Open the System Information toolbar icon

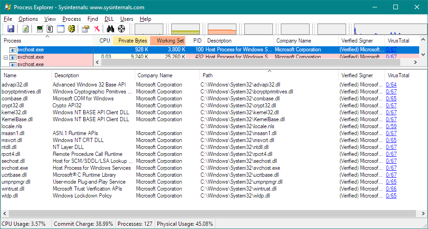point(40,29)
